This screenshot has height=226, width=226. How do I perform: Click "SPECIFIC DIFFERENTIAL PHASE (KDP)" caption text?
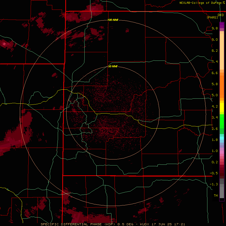tap(78, 224)
